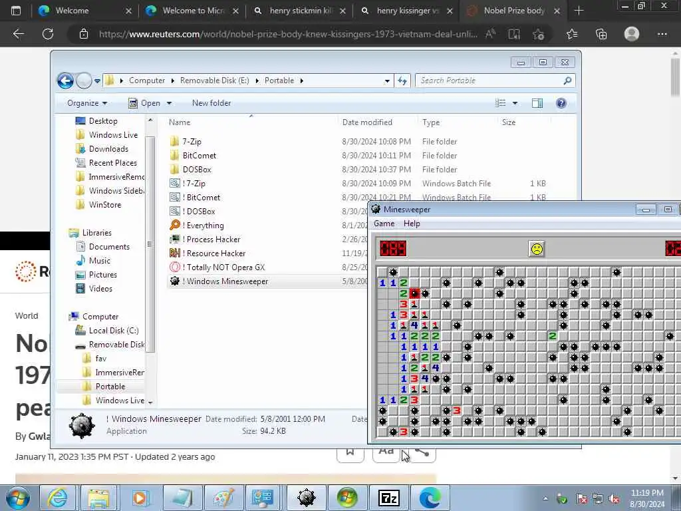Click the Edge browser back arrow
Viewport: 681px width, 511px height.
click(x=18, y=34)
